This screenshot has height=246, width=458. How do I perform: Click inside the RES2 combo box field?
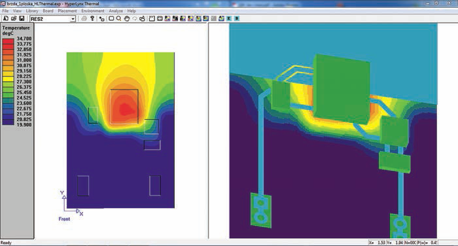(50, 19)
